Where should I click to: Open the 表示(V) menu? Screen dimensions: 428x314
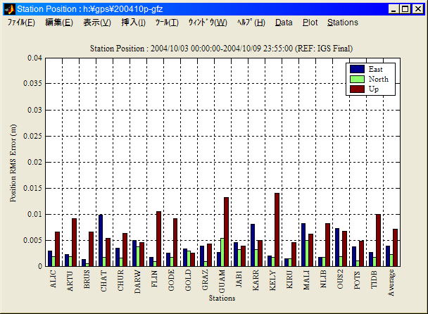pyautogui.click(x=96, y=23)
